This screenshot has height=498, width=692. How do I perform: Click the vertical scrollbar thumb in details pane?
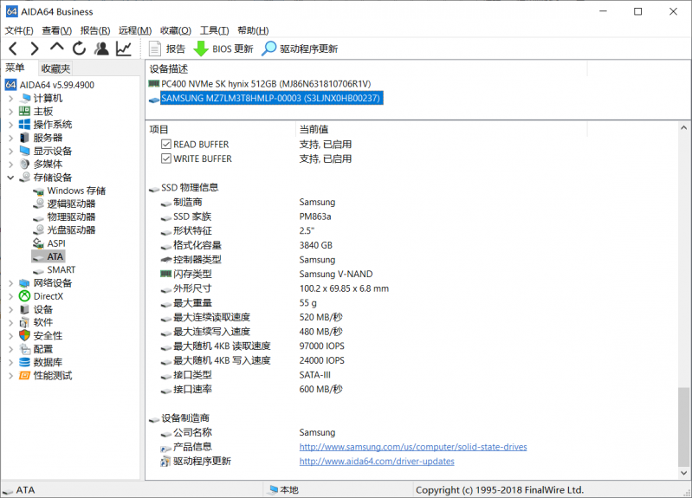(x=683, y=426)
